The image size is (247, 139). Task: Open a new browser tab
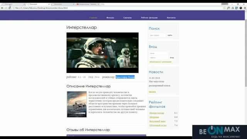point(103,4)
